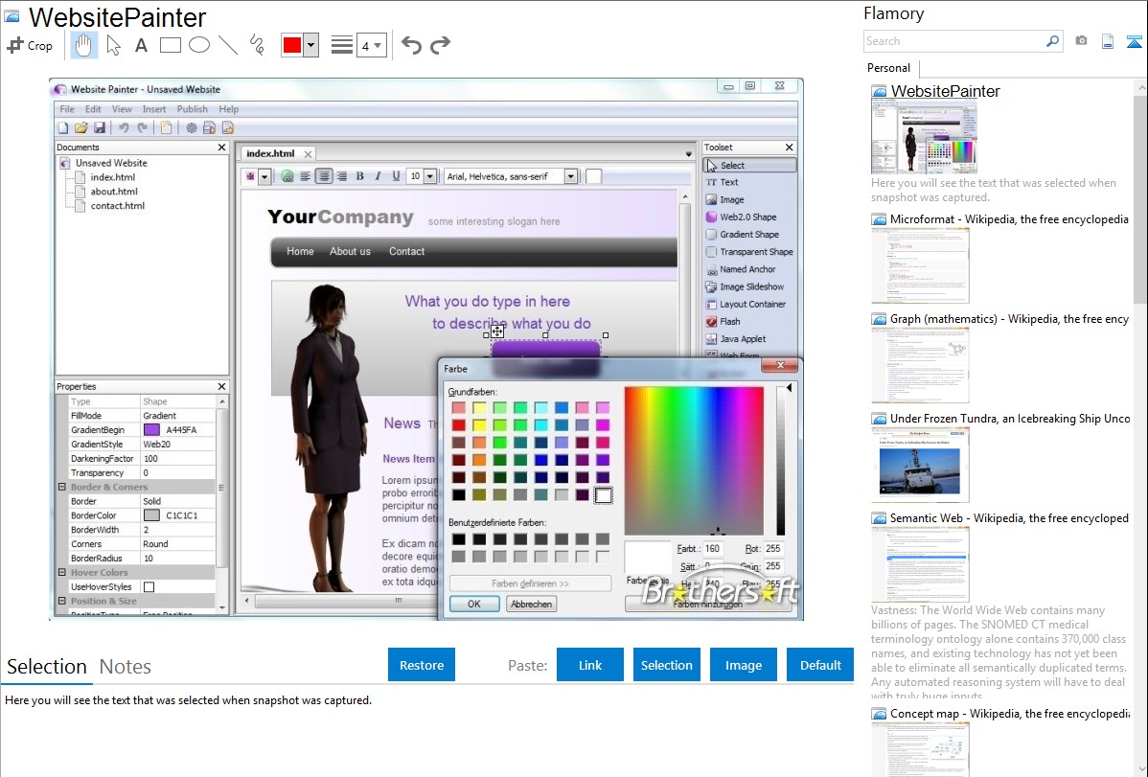The width and height of the screenshot is (1148, 777).
Task: Redo the last annotation
Action: pyautogui.click(x=440, y=45)
